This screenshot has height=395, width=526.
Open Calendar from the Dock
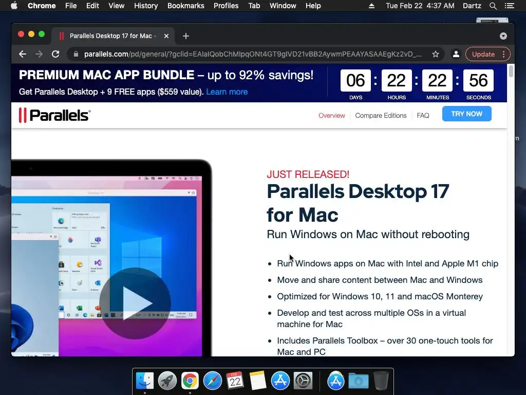[x=235, y=381]
